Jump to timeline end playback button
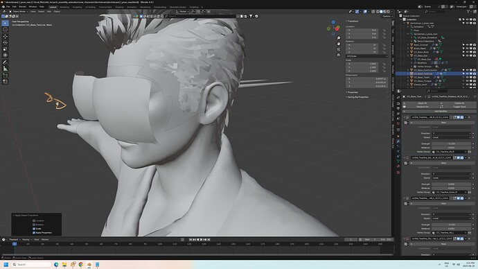 [x=209, y=240]
